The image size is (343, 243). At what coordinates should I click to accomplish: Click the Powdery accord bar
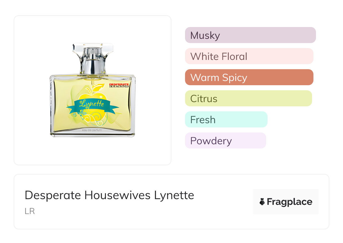(225, 141)
